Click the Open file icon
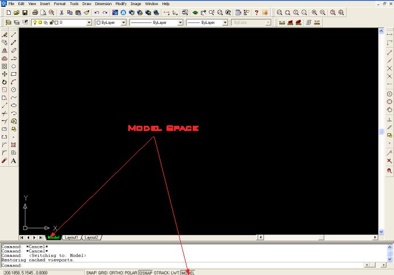The image size is (394, 275). (17, 13)
